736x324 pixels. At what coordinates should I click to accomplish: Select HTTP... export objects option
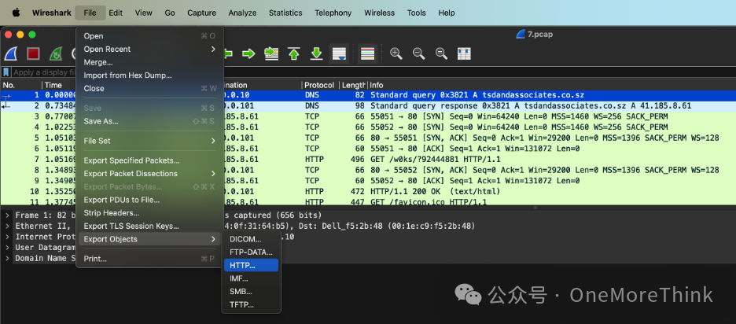pos(251,265)
